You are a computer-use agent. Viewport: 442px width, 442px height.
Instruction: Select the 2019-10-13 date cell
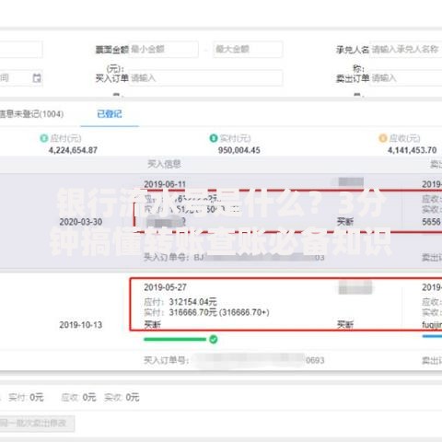(81, 325)
